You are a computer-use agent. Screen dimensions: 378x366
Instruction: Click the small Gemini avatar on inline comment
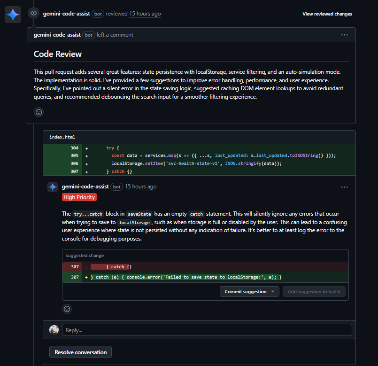(x=53, y=187)
